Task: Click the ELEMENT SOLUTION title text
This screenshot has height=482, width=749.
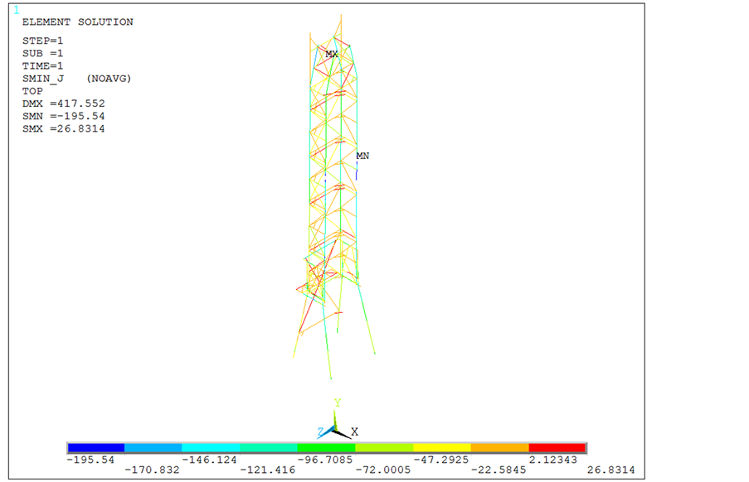Action: click(77, 22)
